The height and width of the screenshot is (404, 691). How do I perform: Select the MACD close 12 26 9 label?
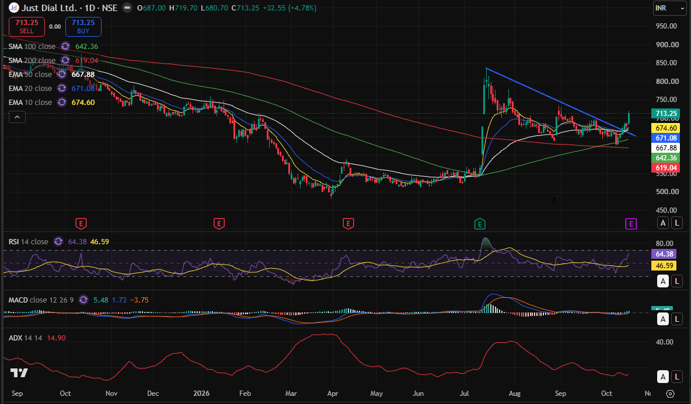41,300
